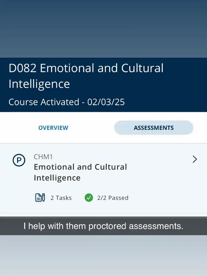Click the green passed checkmark icon

(89, 197)
